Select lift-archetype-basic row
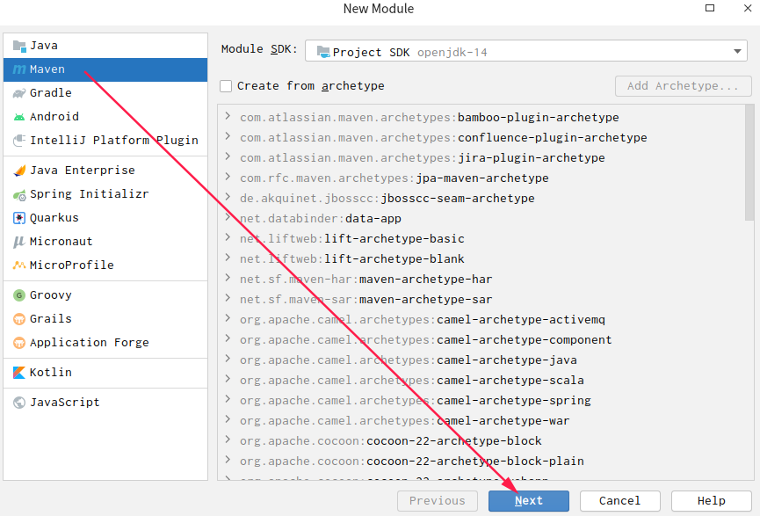The image size is (760, 516). (x=481, y=238)
